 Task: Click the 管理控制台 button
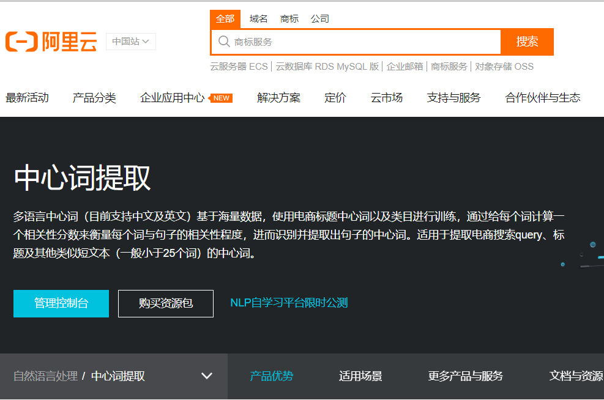61,304
